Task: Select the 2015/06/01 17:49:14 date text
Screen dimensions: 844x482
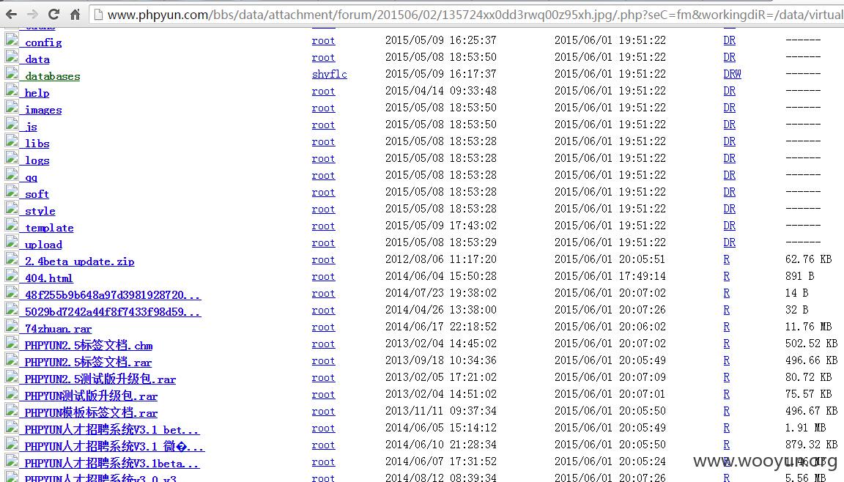Action: tap(610, 276)
